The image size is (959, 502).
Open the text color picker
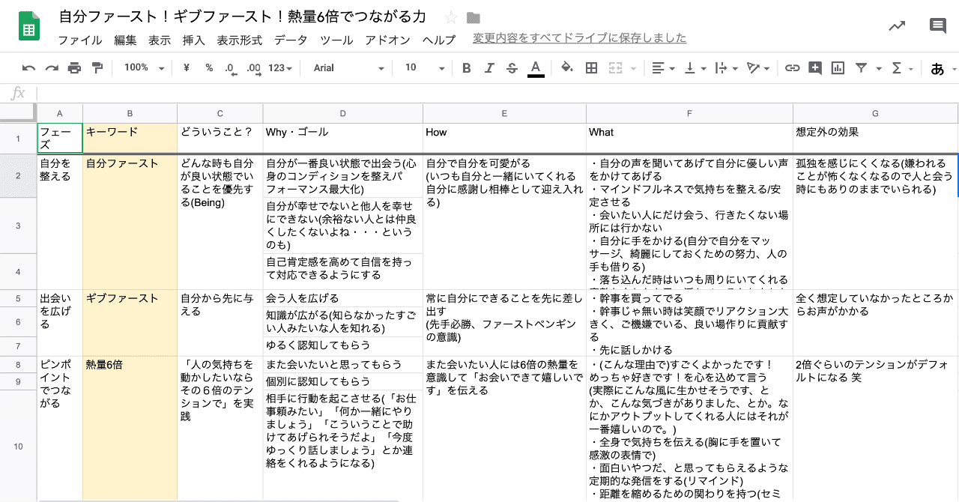click(537, 68)
